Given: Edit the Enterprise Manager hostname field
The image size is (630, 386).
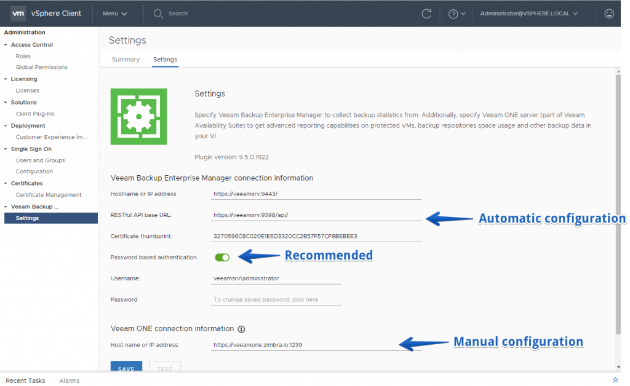Looking at the screenshot, I should [x=316, y=194].
